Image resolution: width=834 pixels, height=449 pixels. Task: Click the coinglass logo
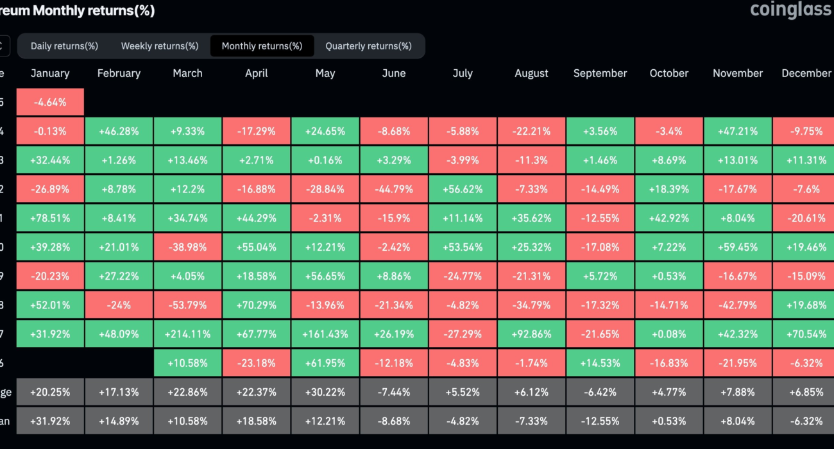coord(790,10)
